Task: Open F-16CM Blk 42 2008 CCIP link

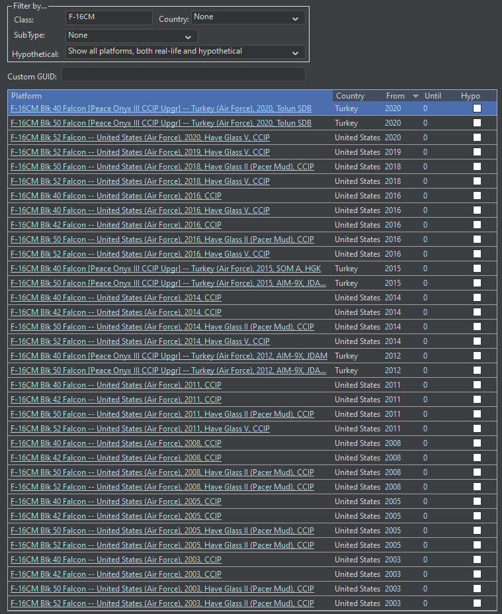Action: [x=116, y=458]
